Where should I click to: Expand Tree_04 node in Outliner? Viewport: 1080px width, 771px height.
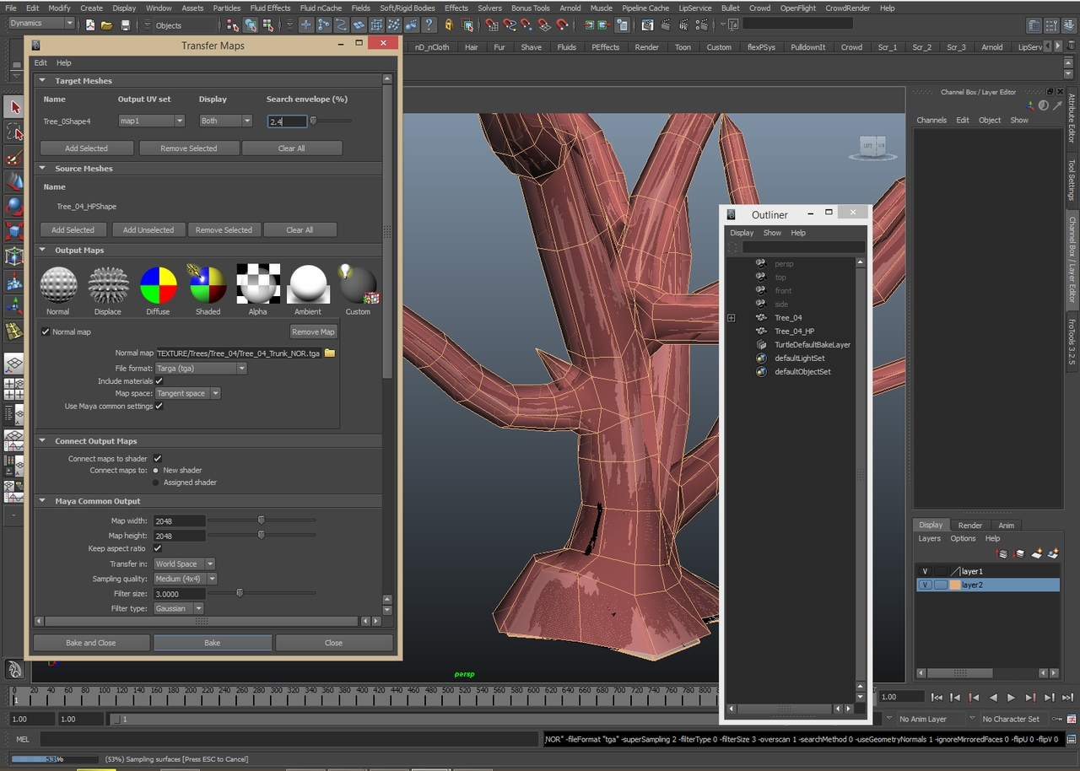point(732,318)
